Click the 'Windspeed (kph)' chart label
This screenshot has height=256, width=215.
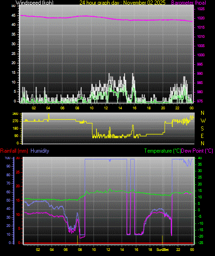click(35, 2)
